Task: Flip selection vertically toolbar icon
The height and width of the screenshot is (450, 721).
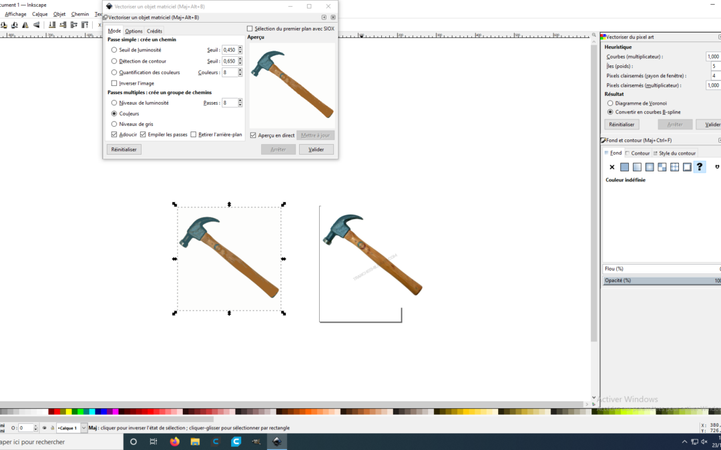Action: coord(36,25)
